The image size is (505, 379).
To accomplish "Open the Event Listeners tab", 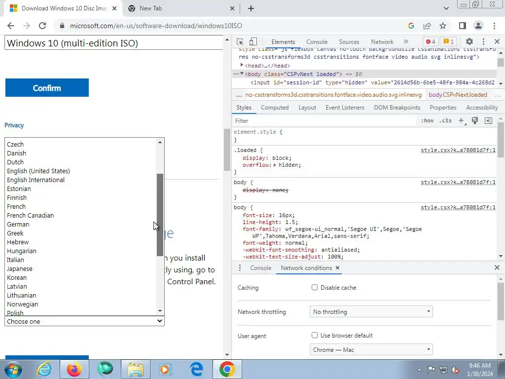I will tap(345, 107).
